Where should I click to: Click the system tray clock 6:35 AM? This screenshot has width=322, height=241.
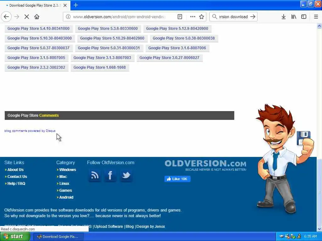pyautogui.click(x=310, y=237)
